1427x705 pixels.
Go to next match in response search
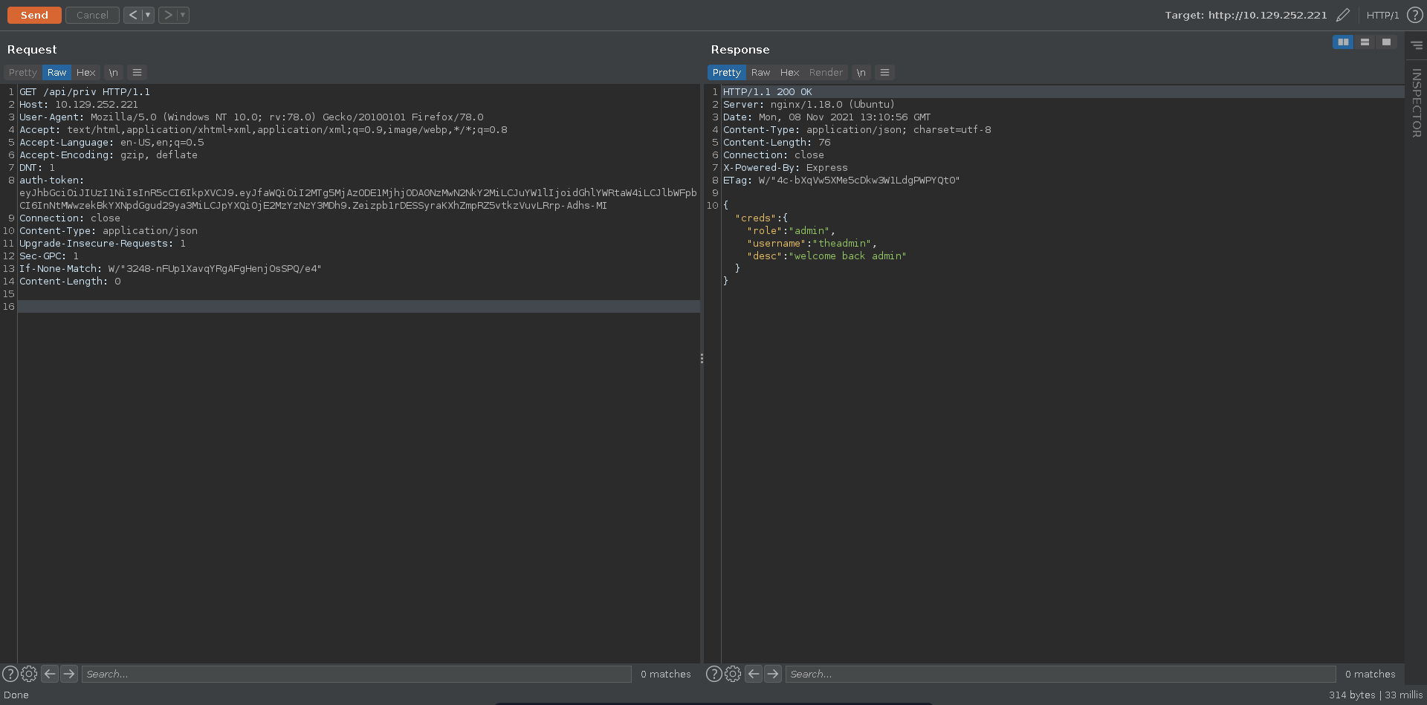(x=773, y=674)
